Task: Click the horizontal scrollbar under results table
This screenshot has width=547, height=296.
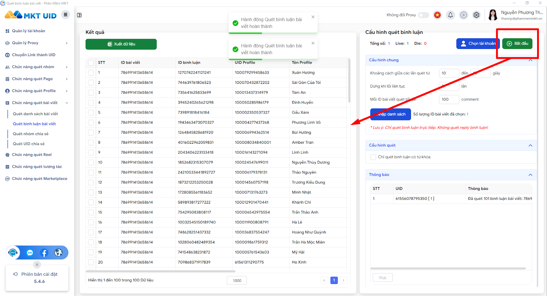Action: pyautogui.click(x=161, y=271)
